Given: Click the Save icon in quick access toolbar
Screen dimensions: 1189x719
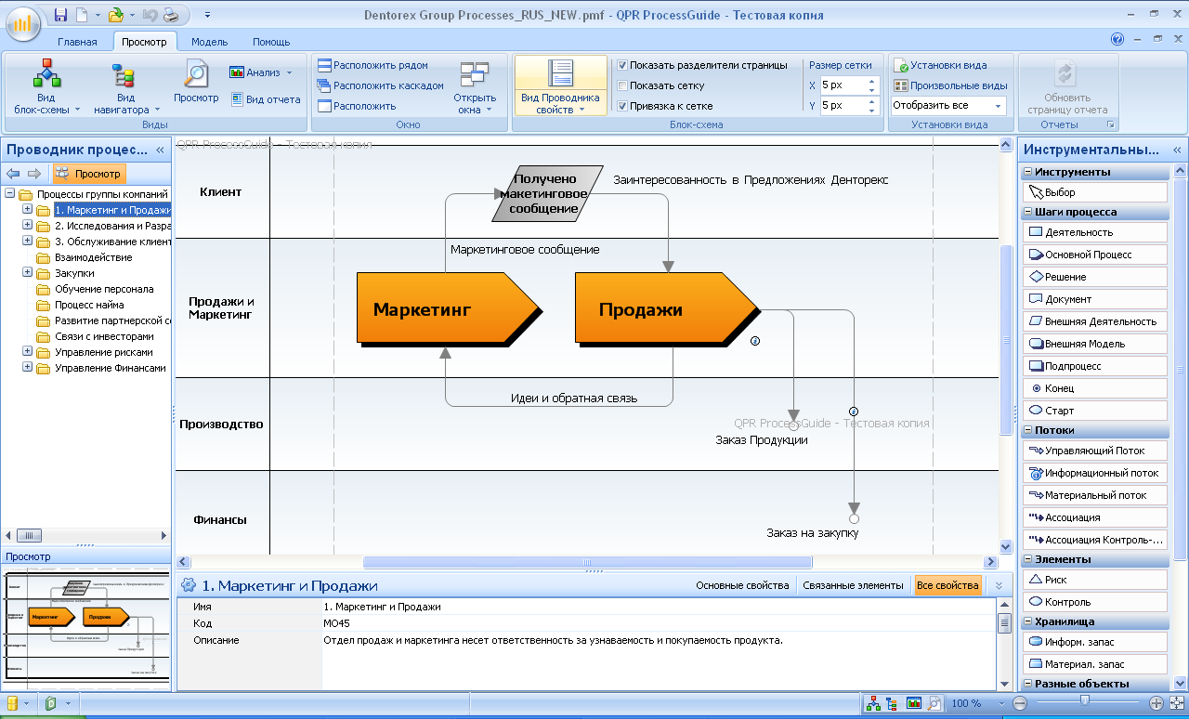Looking at the screenshot, I should (x=60, y=15).
